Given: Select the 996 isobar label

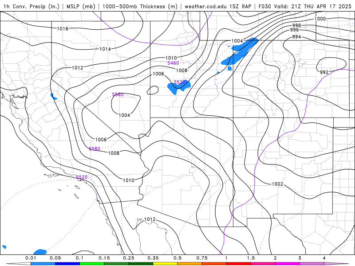Looking at the screenshot, I should 295,30.
